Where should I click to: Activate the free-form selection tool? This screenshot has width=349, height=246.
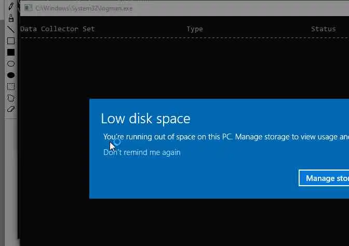pos(11,98)
